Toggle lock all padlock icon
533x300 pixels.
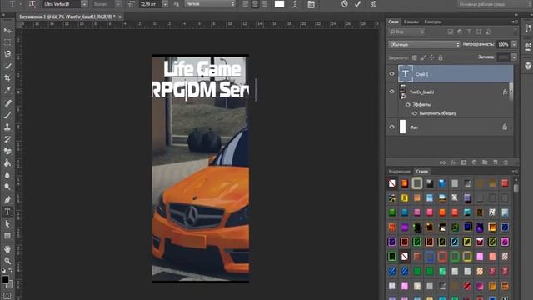441,57
